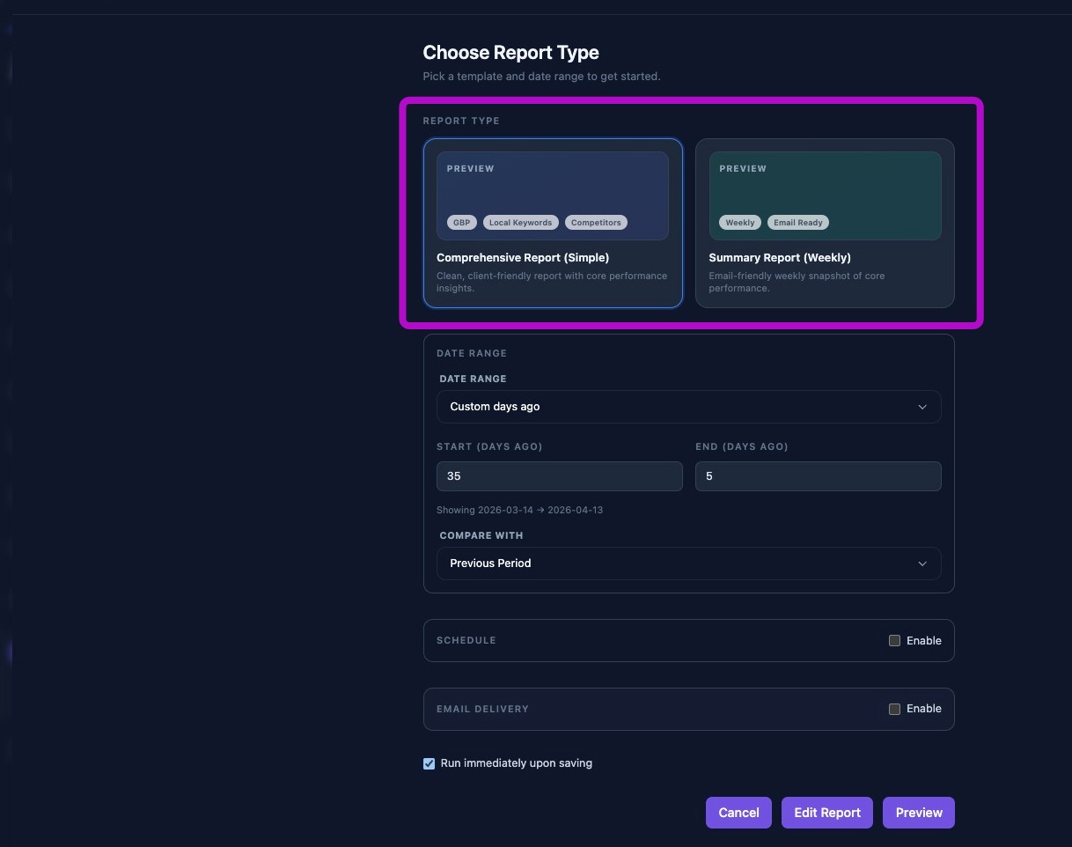Viewport: 1072px width, 847px height.
Task: Click the Edit Report button
Action: click(827, 813)
